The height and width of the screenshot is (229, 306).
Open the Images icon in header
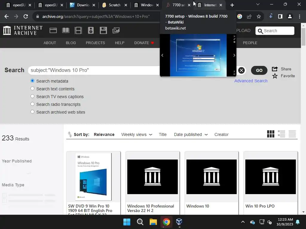coord(116,30)
